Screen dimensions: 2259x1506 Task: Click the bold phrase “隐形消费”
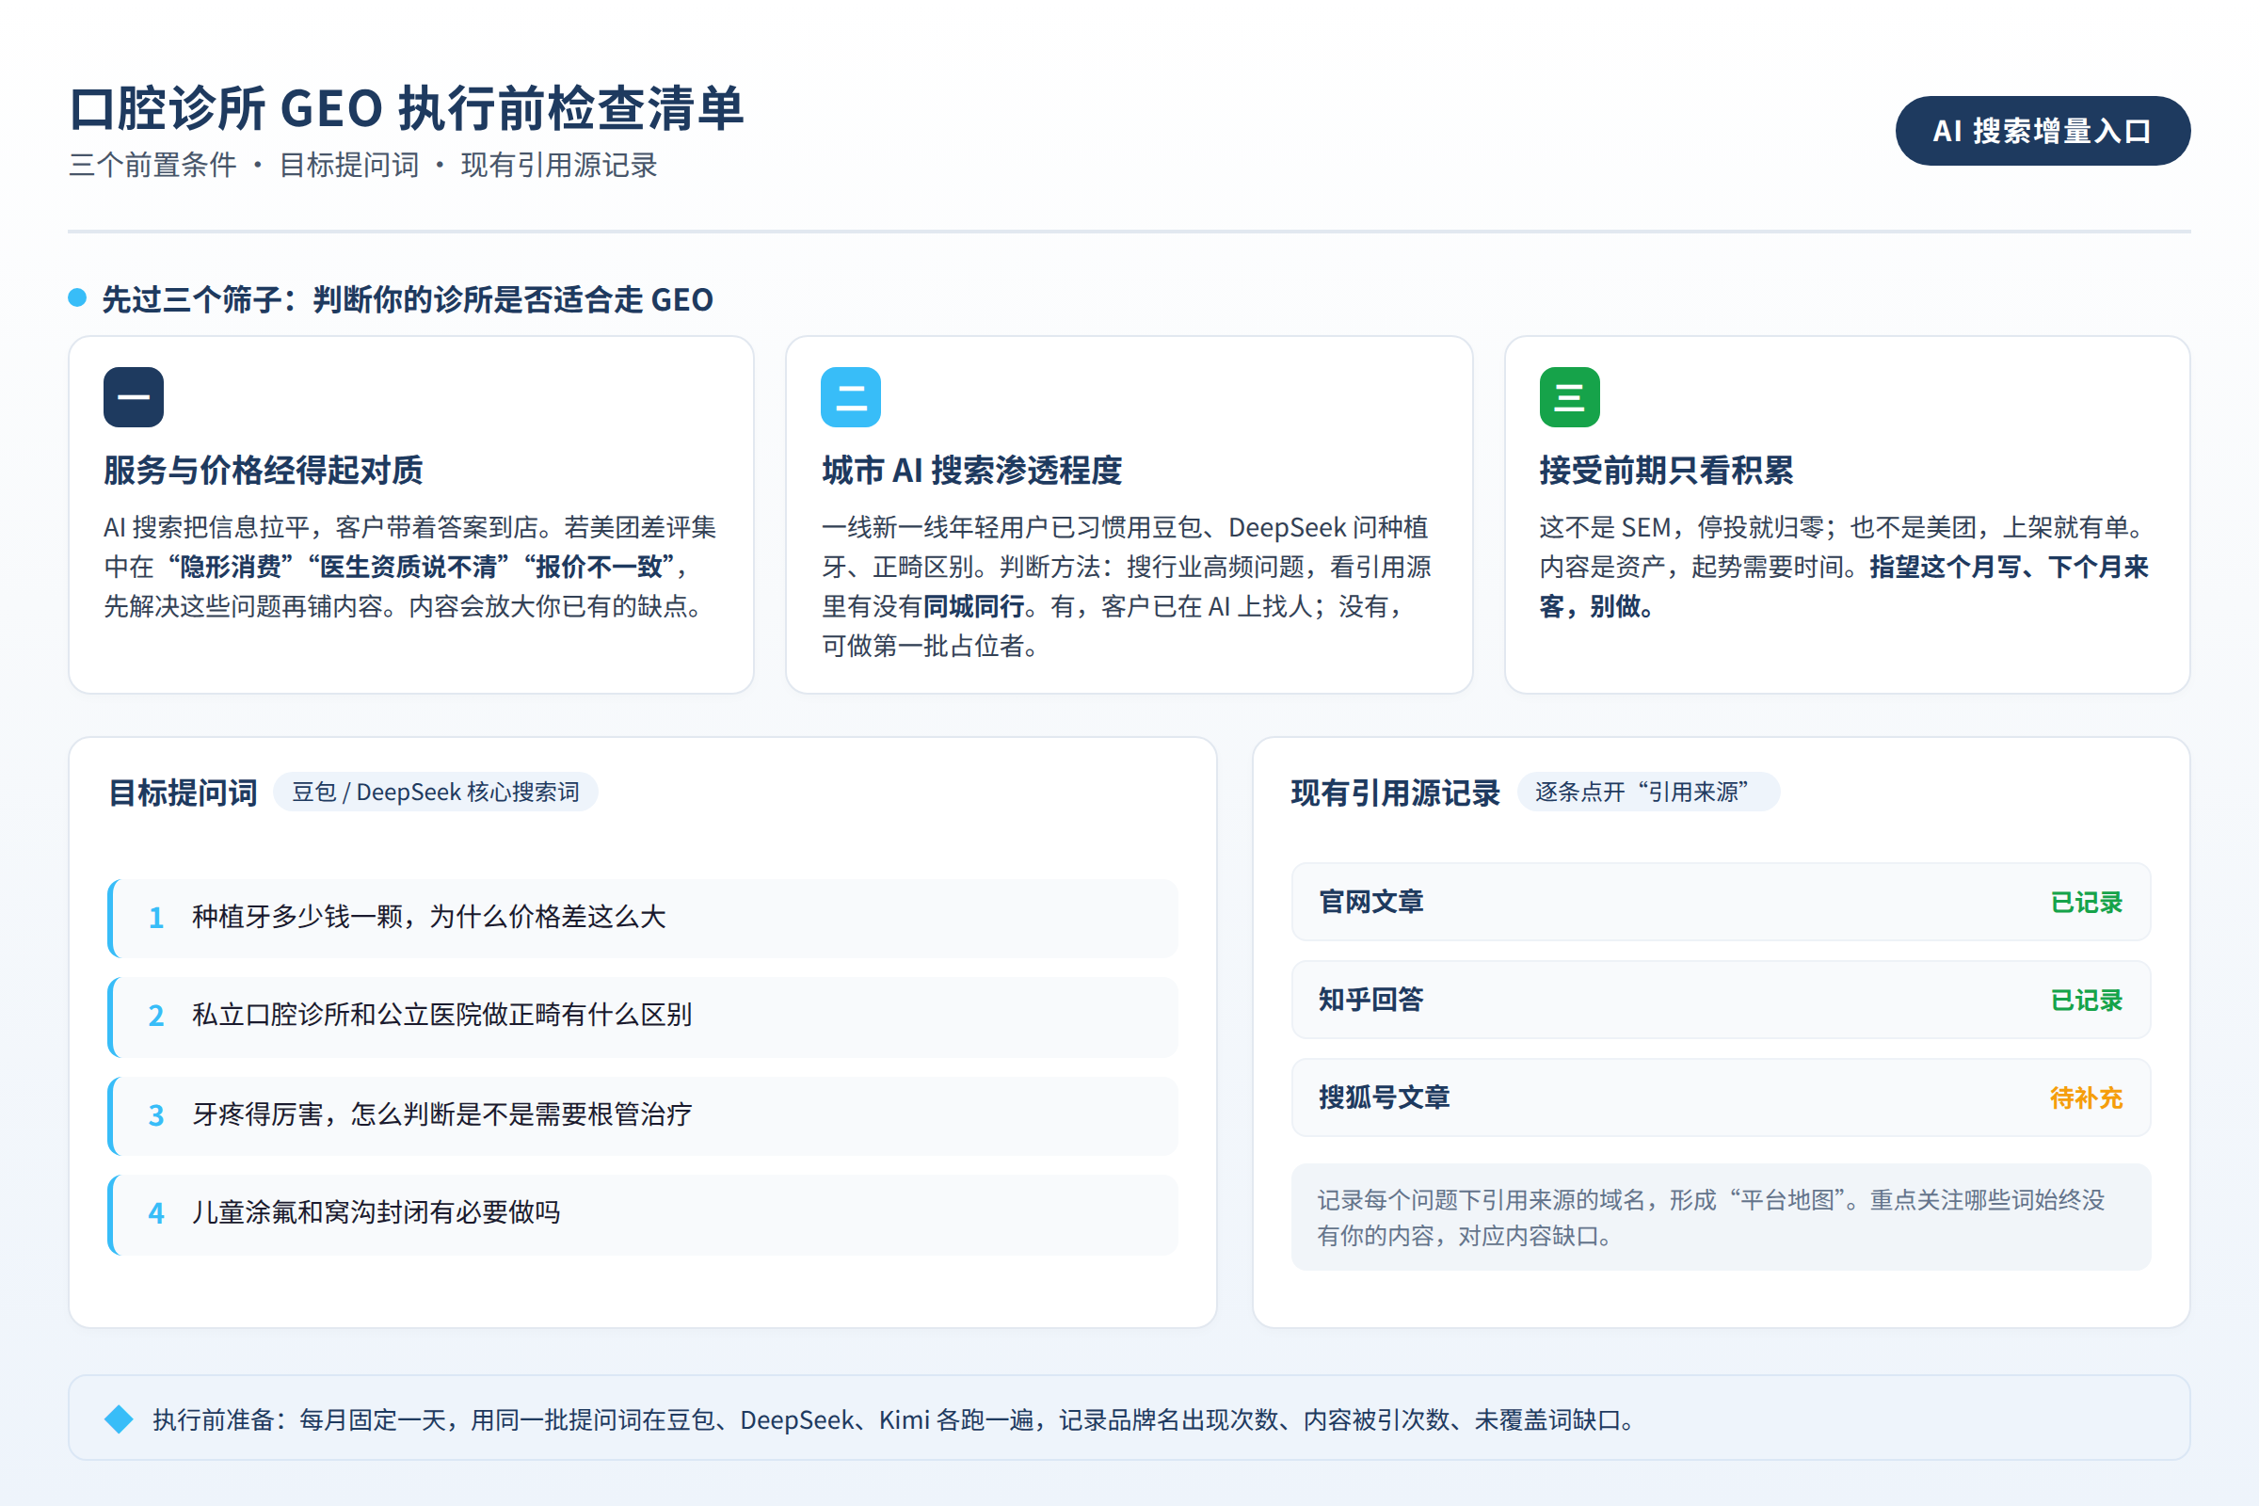(x=231, y=568)
